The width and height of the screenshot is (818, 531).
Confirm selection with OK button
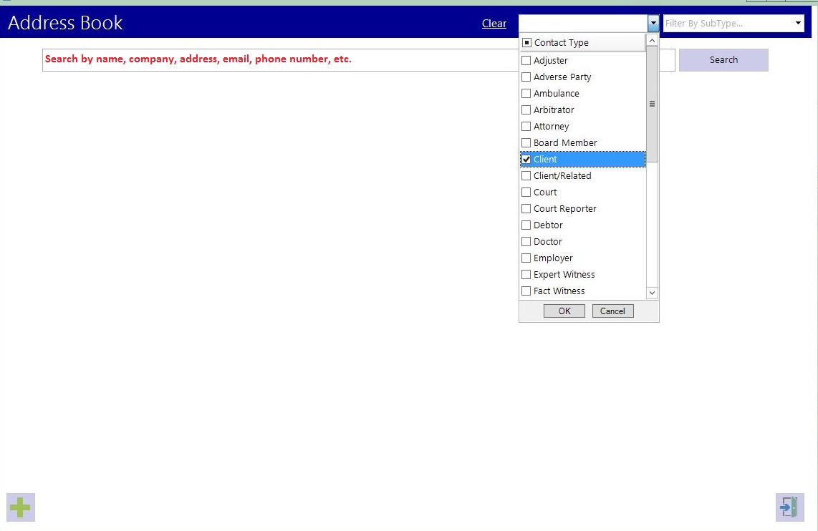tap(564, 311)
